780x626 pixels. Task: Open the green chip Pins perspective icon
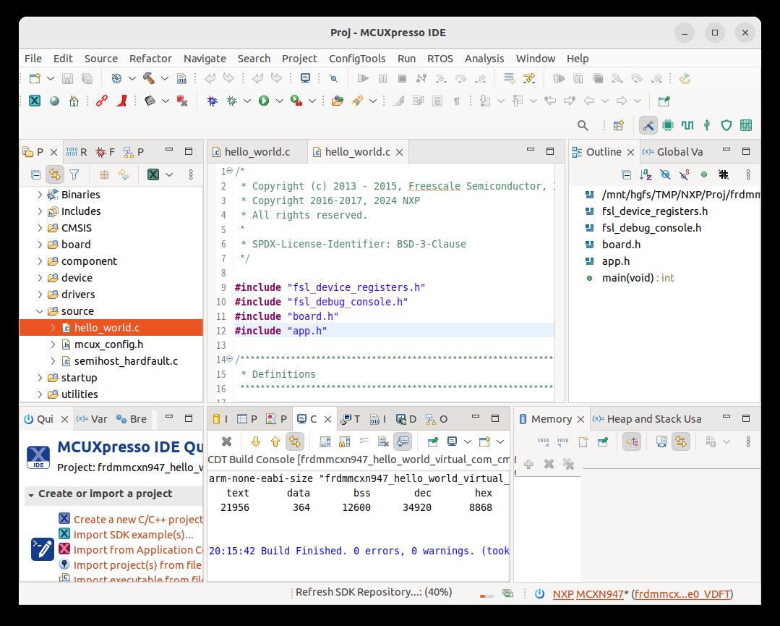(x=668, y=125)
